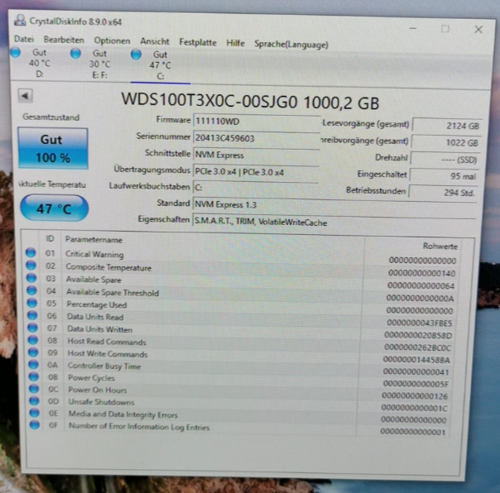This screenshot has height=493, width=500.
Task: Click the 47 °C temperature button
Action: pos(54,208)
